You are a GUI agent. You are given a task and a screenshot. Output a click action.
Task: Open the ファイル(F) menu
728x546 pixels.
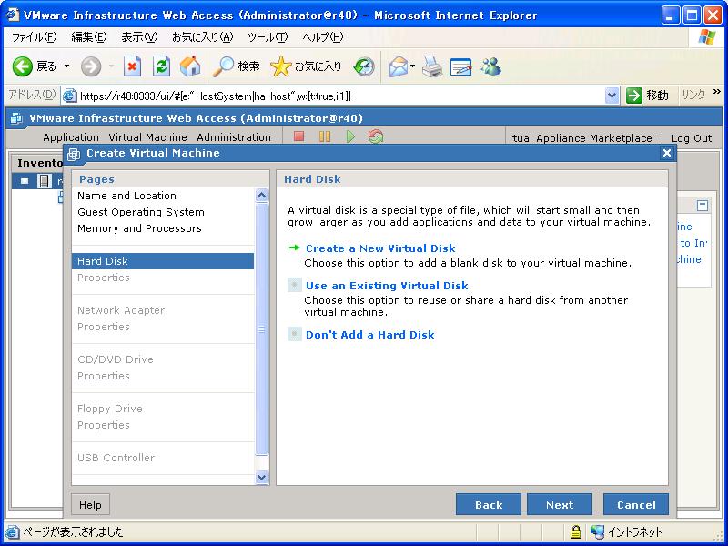(34, 37)
